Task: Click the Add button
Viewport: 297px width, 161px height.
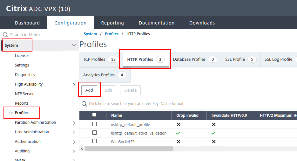Action: pos(89,90)
